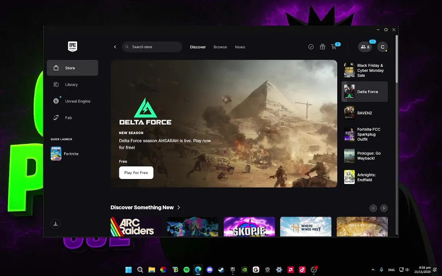Open the pink music note taskbar app
Screen dimensions: 442x276
tap(302, 269)
